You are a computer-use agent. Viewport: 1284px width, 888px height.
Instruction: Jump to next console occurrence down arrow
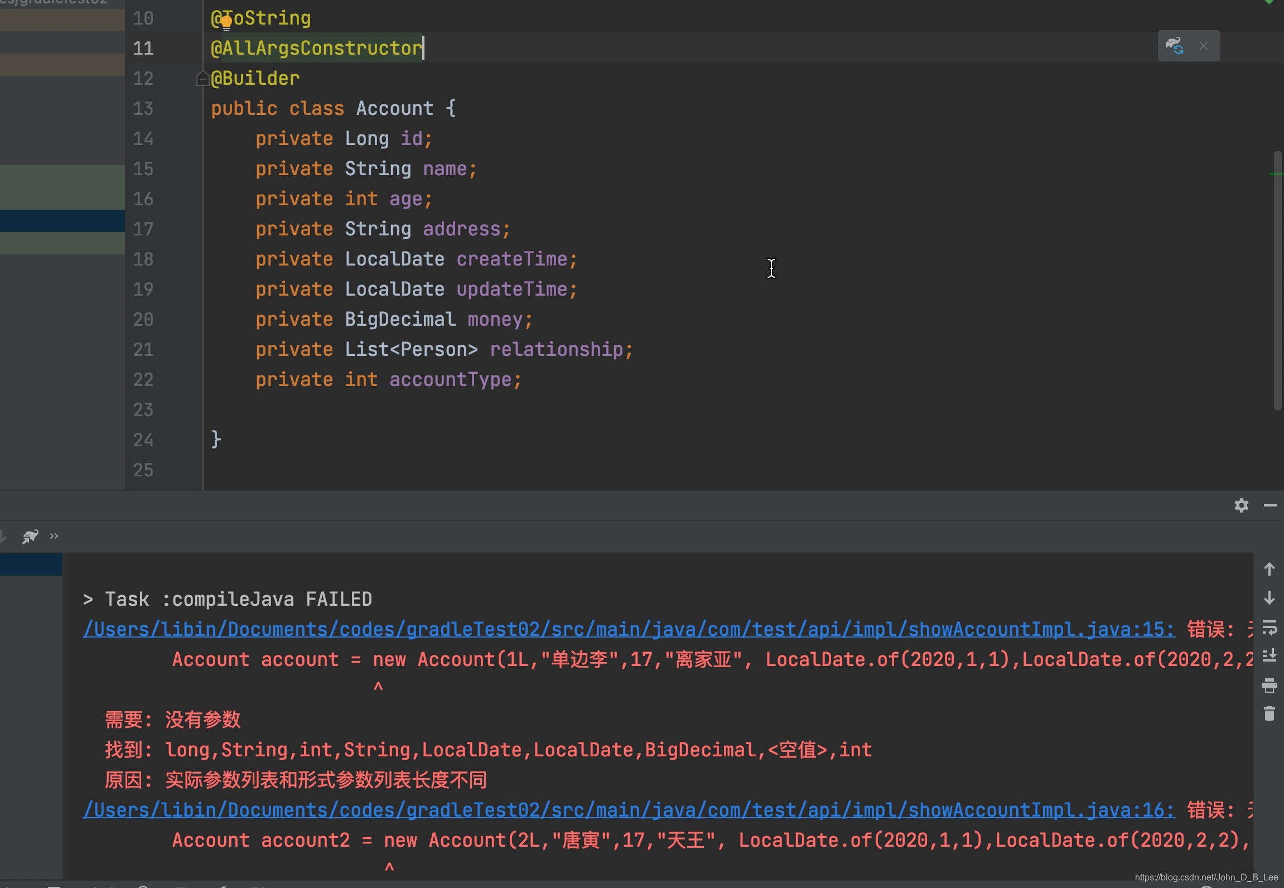pos(1269,598)
